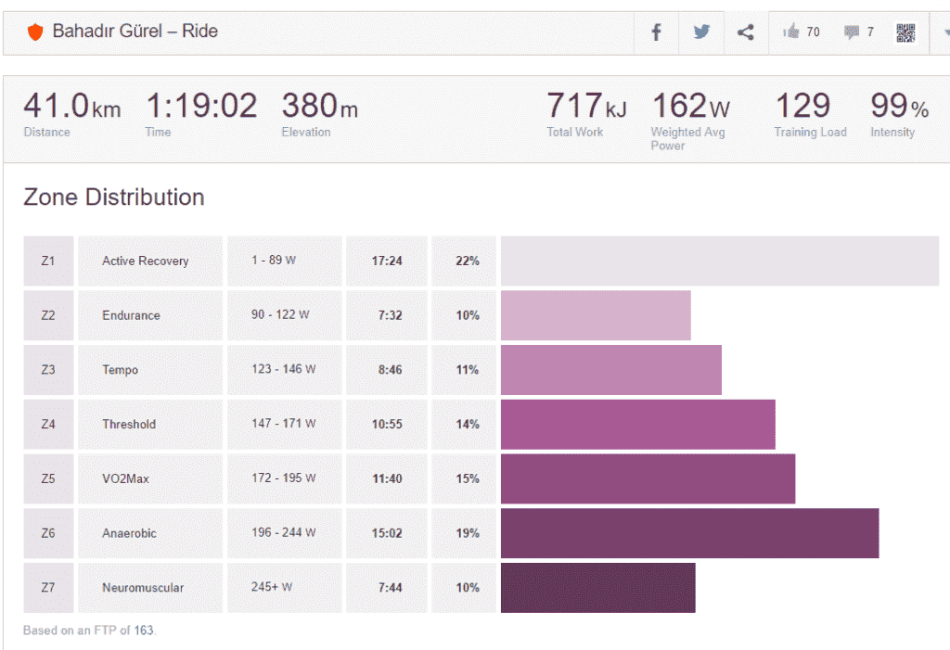Viewport: 950px width, 650px height.
Task: Open the QR code icon
Action: [905, 33]
